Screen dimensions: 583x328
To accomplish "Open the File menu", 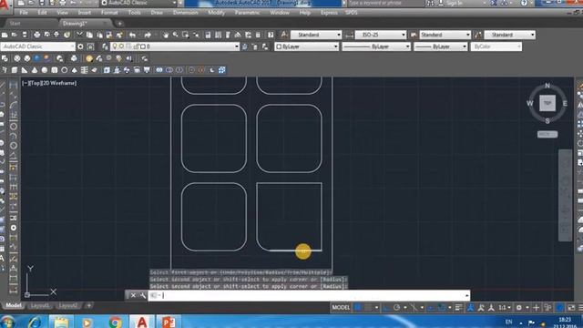I will coord(24,12).
